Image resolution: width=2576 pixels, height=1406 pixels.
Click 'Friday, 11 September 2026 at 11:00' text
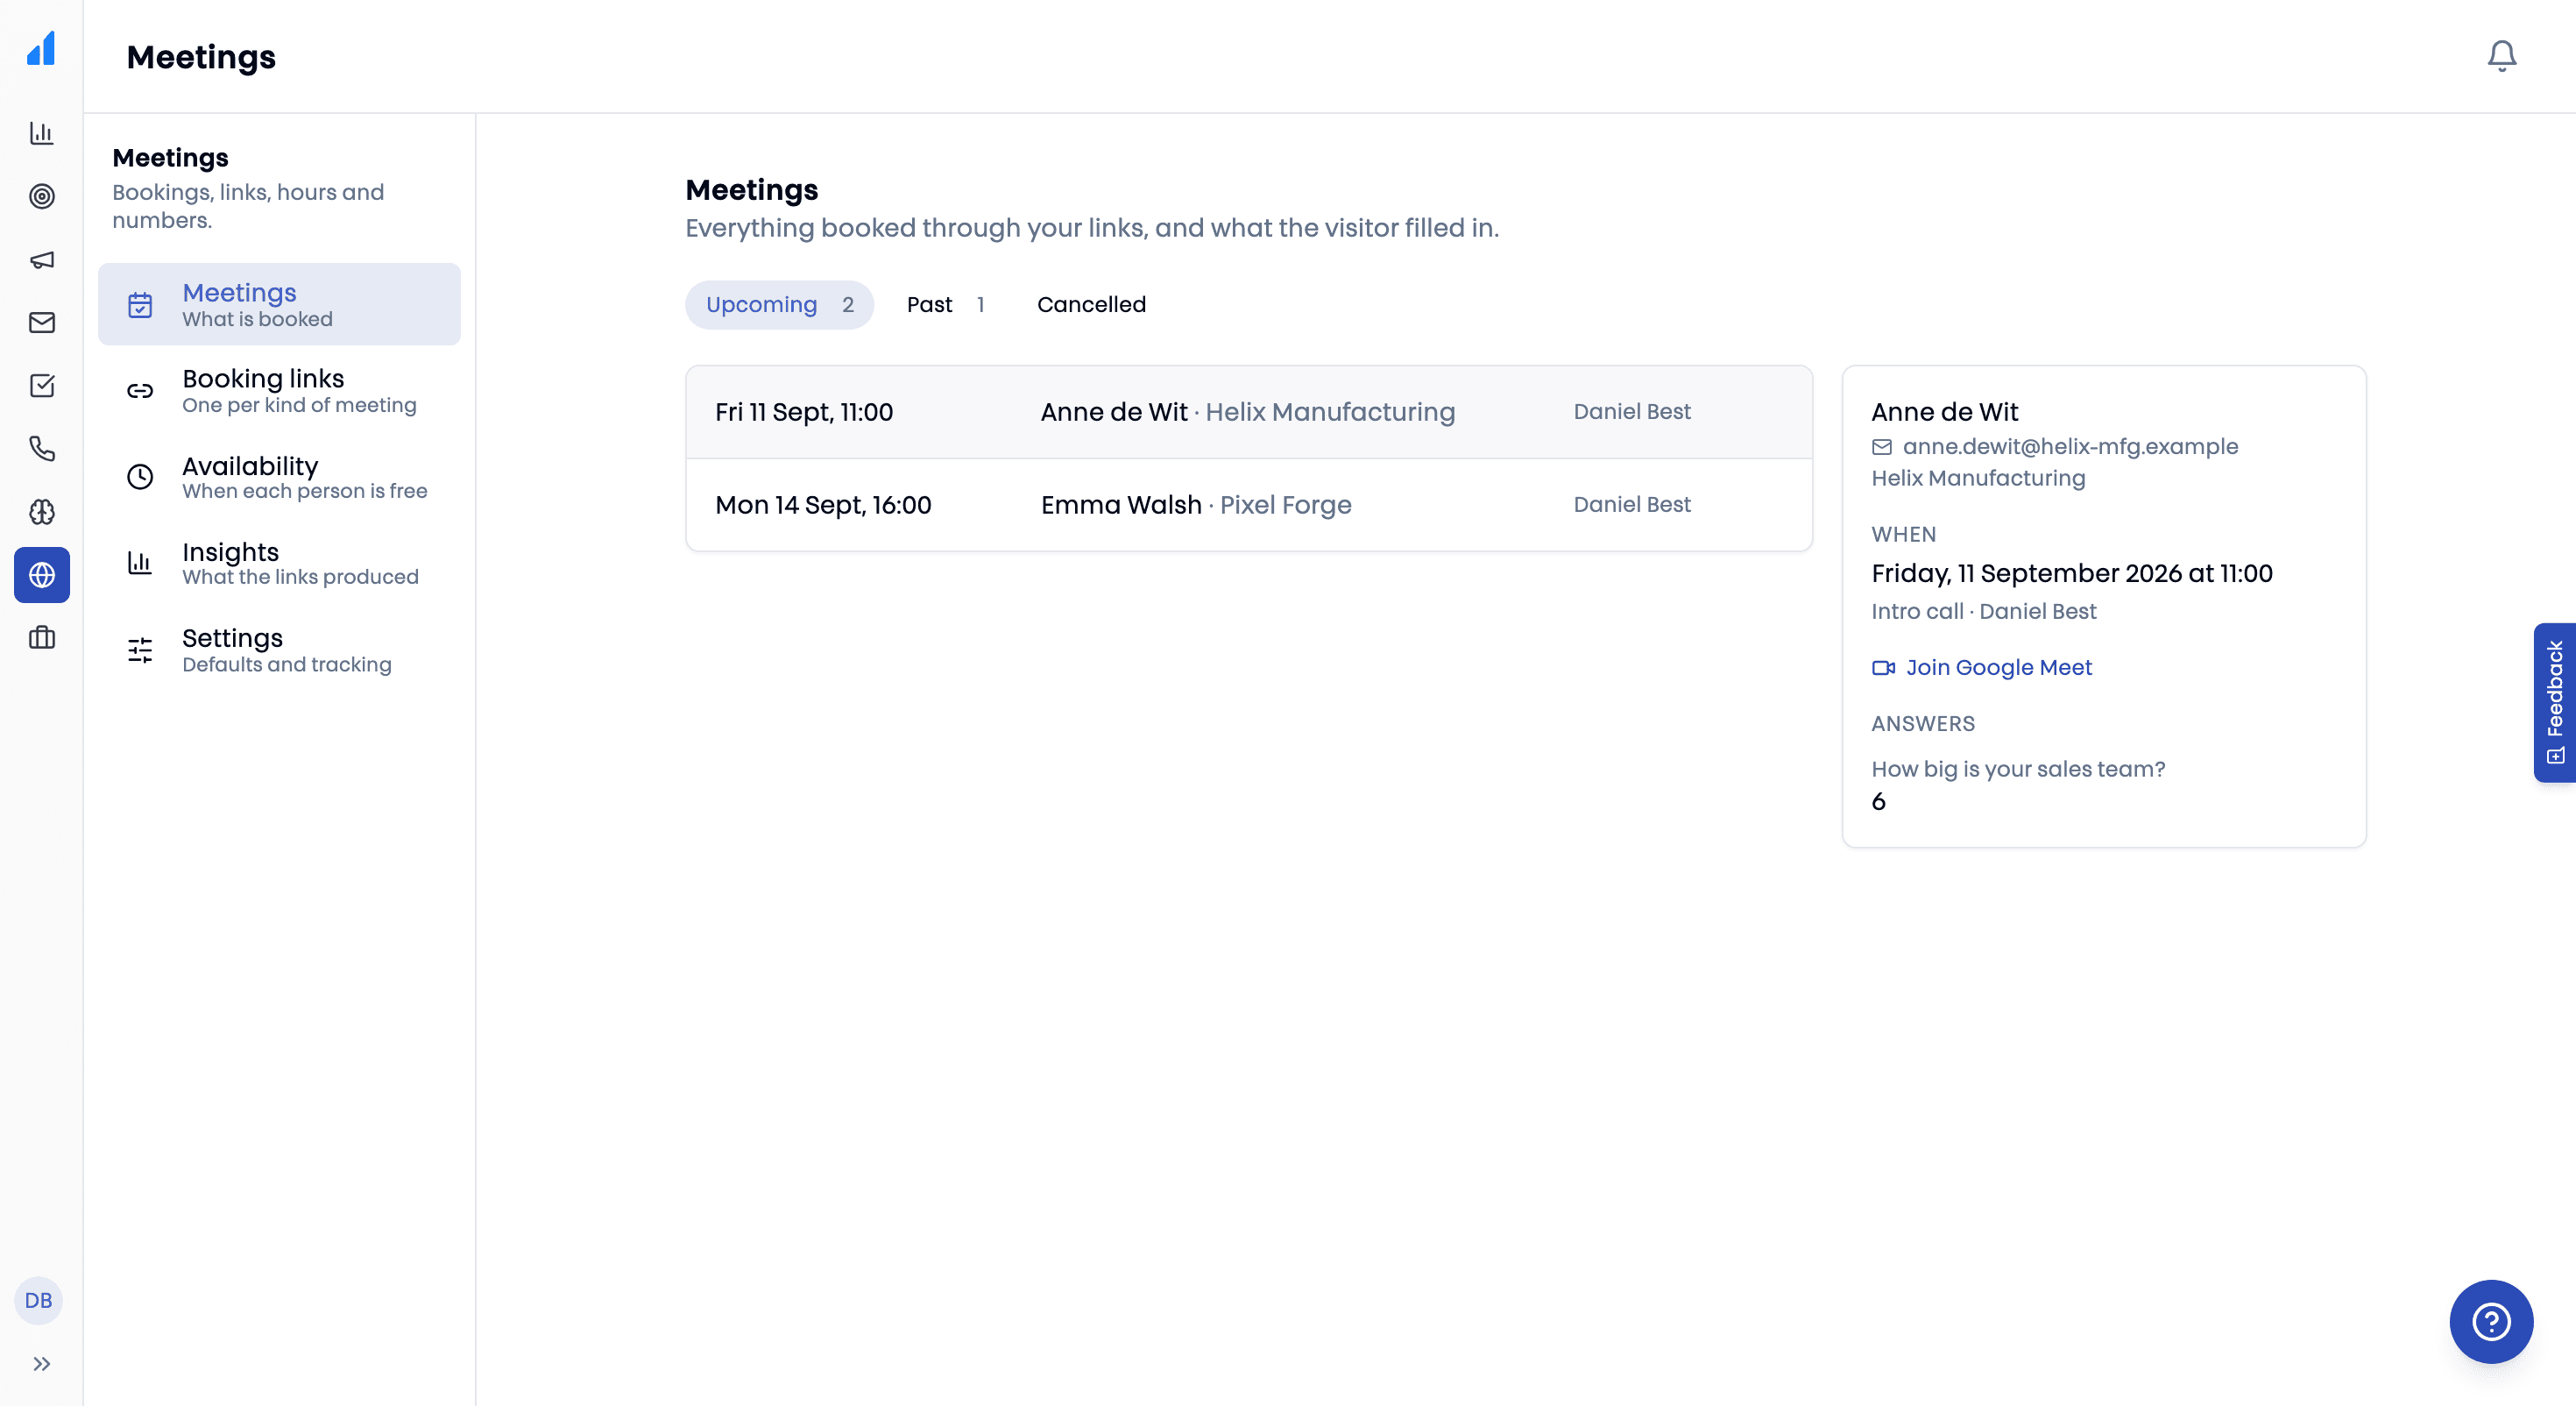2071,573
